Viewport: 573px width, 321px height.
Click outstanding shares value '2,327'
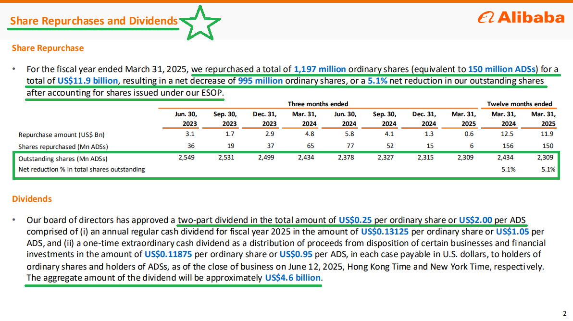386,158
